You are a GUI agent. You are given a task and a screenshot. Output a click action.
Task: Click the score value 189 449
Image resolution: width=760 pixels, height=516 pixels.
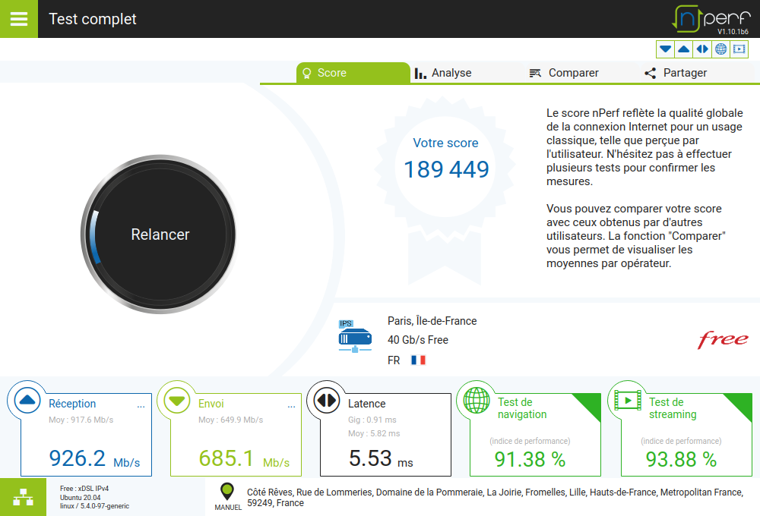[x=446, y=169]
